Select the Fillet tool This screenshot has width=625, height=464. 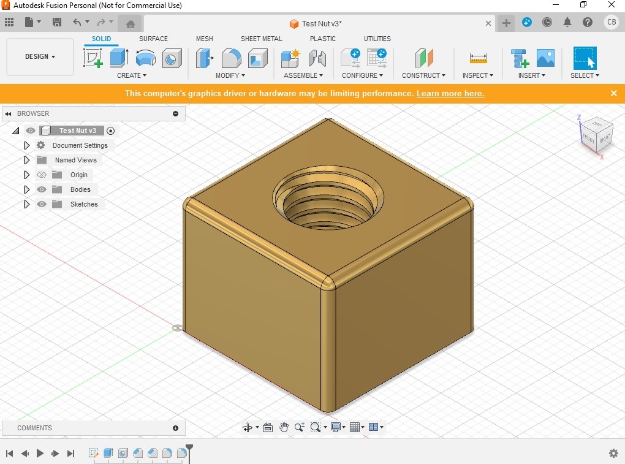[x=231, y=58]
